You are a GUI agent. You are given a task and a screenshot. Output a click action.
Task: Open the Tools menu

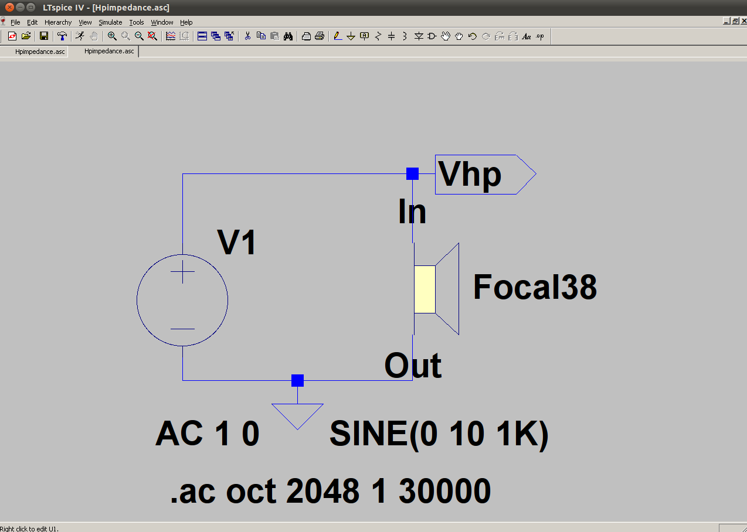(x=137, y=22)
